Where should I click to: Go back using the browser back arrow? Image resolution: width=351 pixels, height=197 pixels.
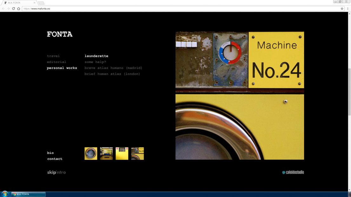(3, 9)
